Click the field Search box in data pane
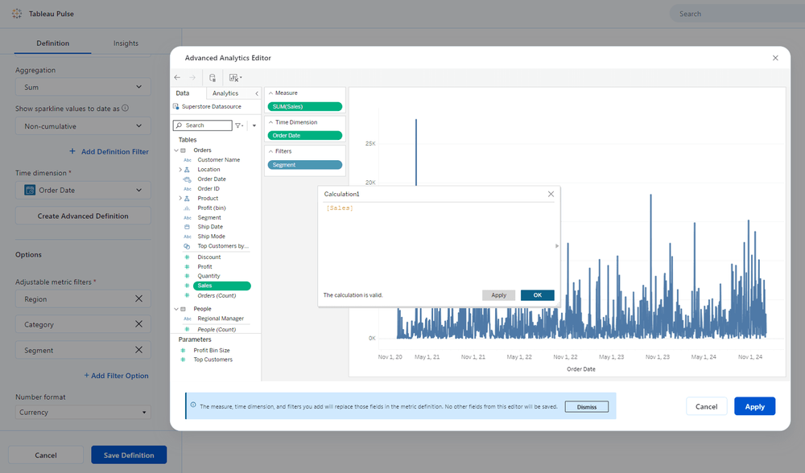Screen dimensions: 805x473 202,125
